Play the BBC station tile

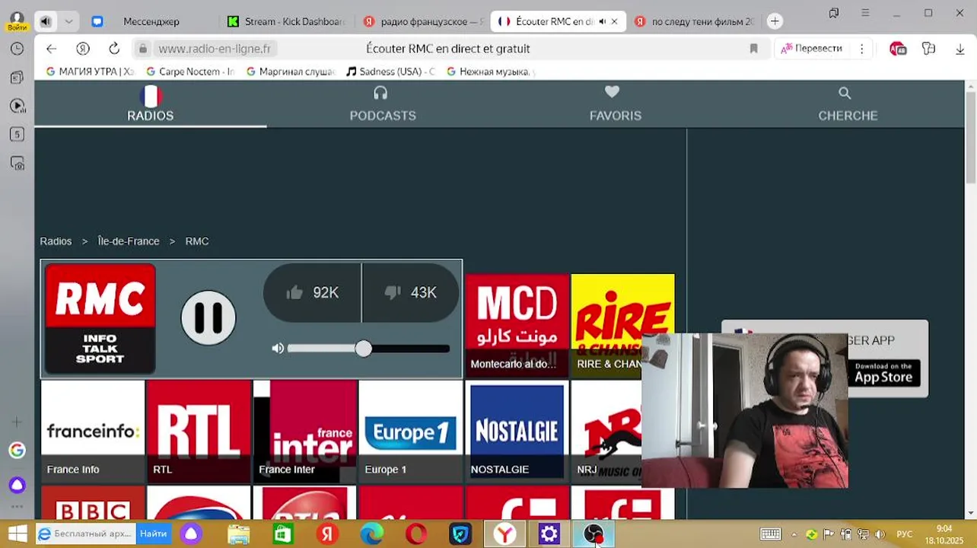coord(93,504)
